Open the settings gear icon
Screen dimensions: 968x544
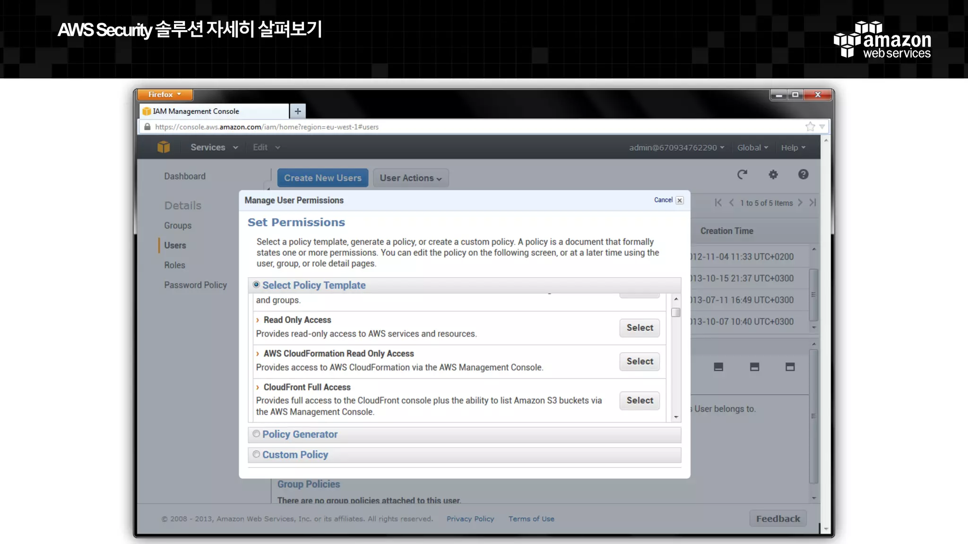pyautogui.click(x=773, y=175)
